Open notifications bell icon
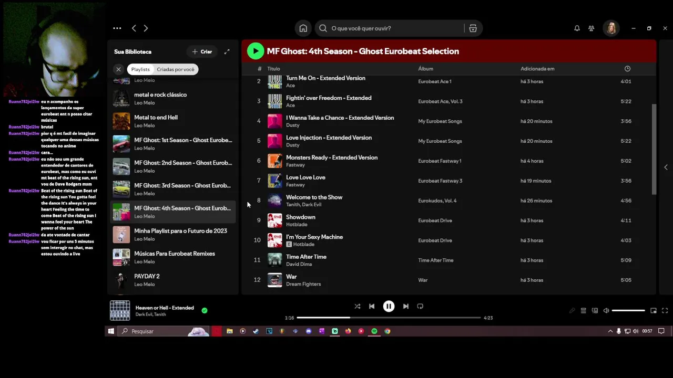 577,28
